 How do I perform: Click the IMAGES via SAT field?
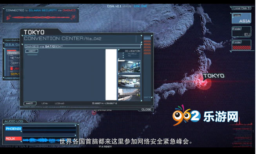coord(83,46)
